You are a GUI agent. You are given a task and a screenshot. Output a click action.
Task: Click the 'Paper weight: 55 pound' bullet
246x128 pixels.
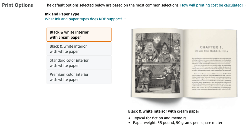point(178,123)
